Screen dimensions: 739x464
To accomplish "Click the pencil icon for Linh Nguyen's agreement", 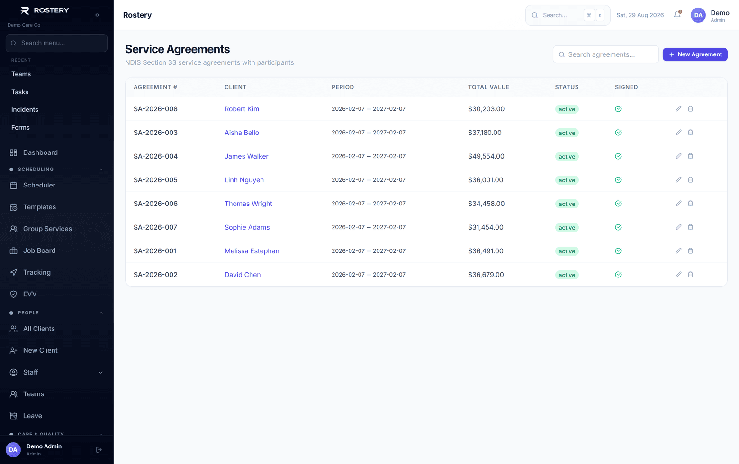I will point(678,180).
